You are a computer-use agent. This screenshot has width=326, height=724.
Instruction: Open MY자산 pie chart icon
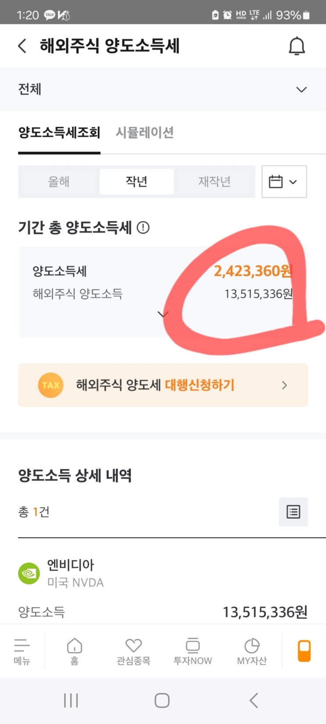coord(252,651)
